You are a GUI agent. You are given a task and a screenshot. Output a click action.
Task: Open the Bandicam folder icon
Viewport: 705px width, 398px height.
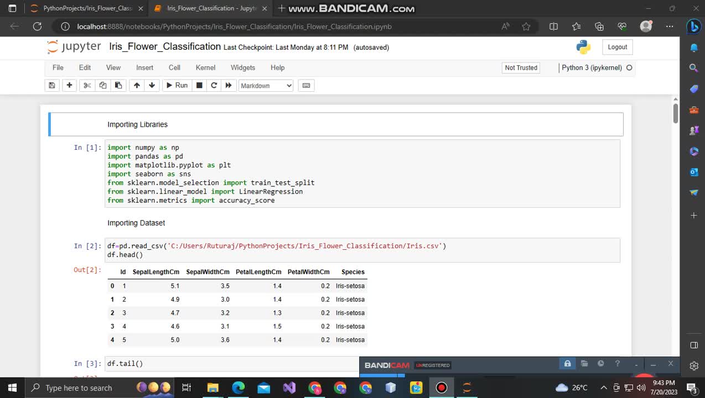click(584, 364)
